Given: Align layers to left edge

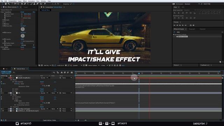Looking at the screenshot, I should click(x=175, y=13).
